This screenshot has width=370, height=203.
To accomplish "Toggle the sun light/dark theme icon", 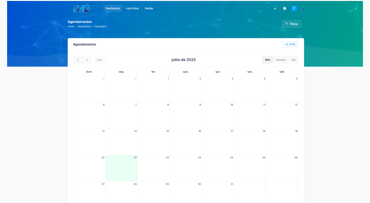I will [285, 9].
